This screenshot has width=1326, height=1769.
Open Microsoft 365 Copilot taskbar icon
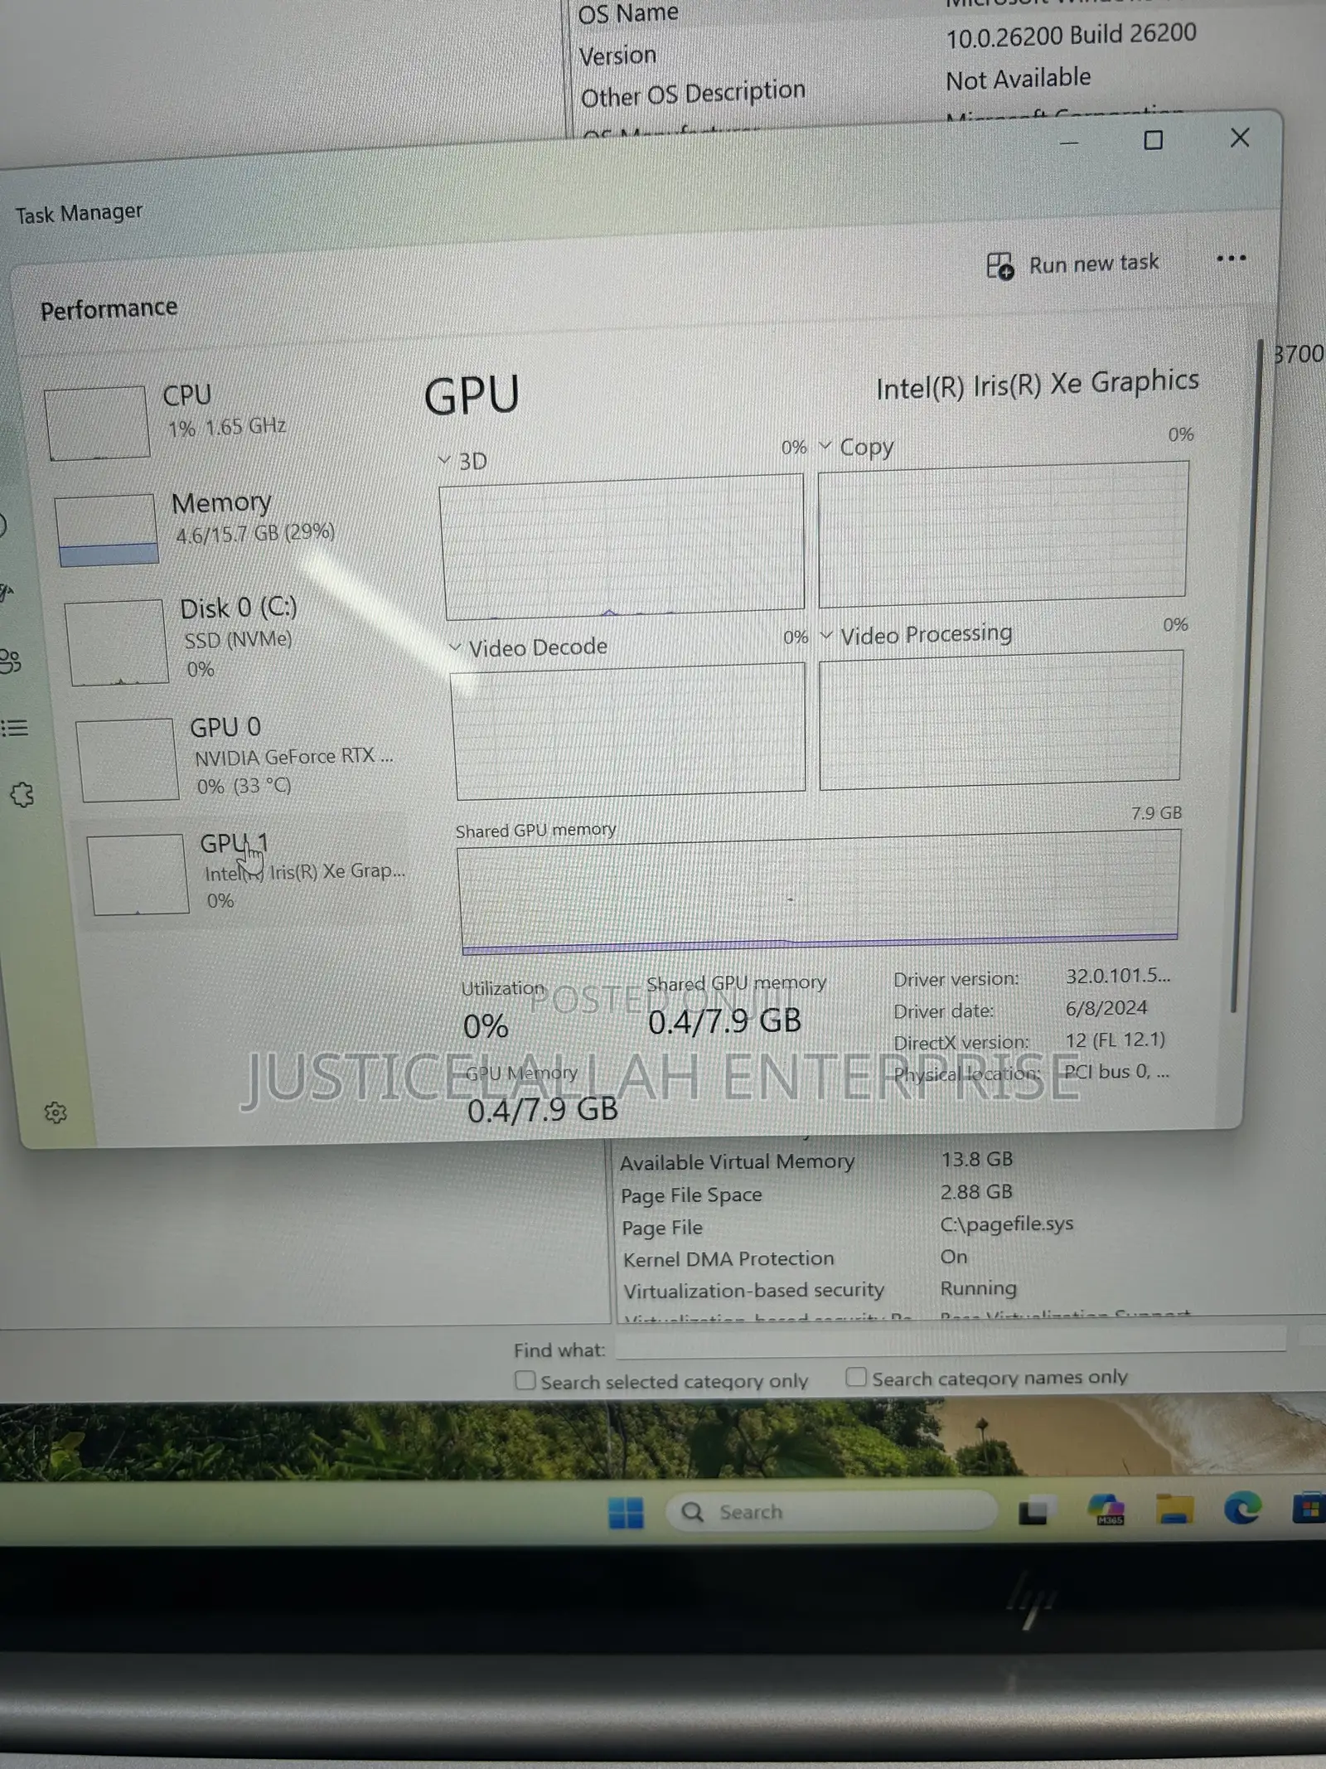[x=1106, y=1510]
